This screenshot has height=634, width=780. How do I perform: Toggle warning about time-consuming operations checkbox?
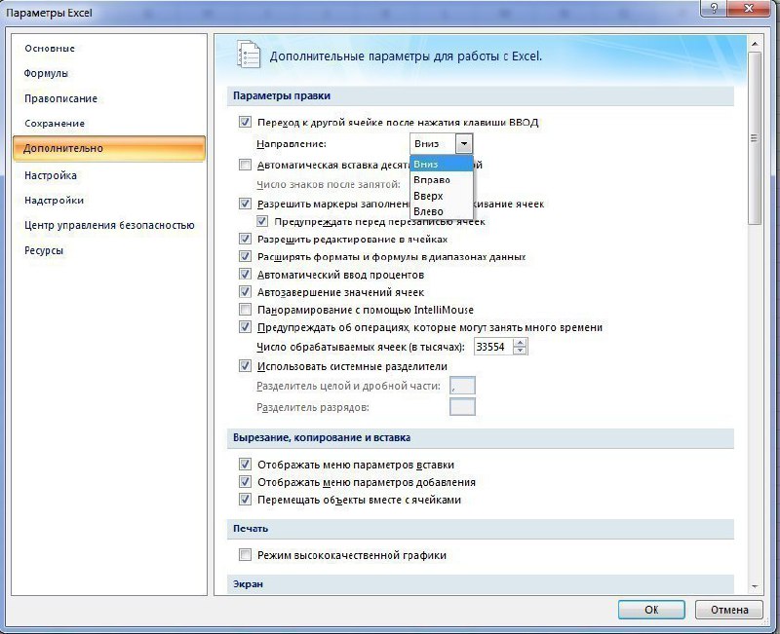click(245, 327)
